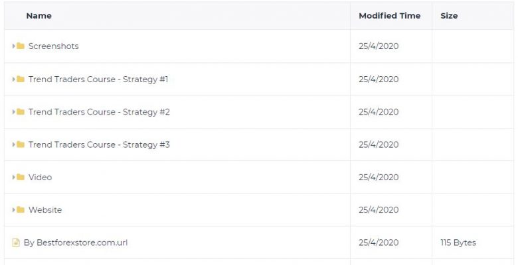Open the By Bestforexstore.com.url file name
This screenshot has height=265, width=518.
(76, 242)
